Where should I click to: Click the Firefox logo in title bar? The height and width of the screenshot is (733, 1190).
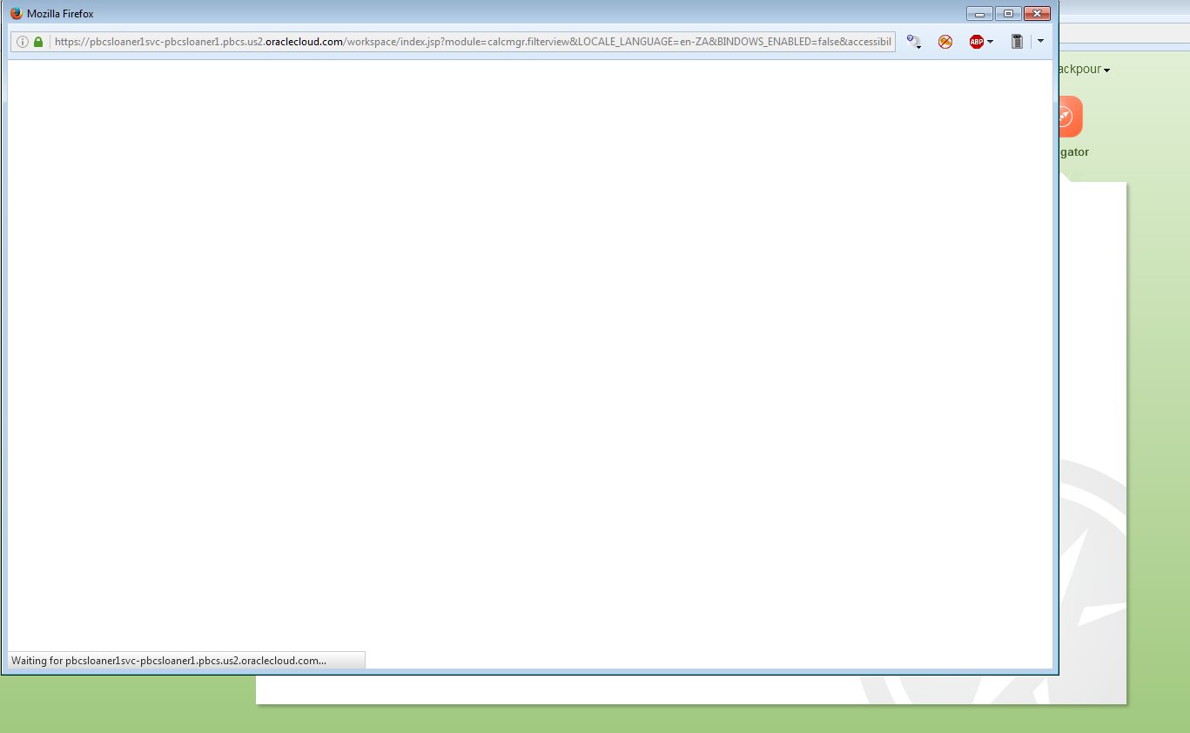point(16,14)
